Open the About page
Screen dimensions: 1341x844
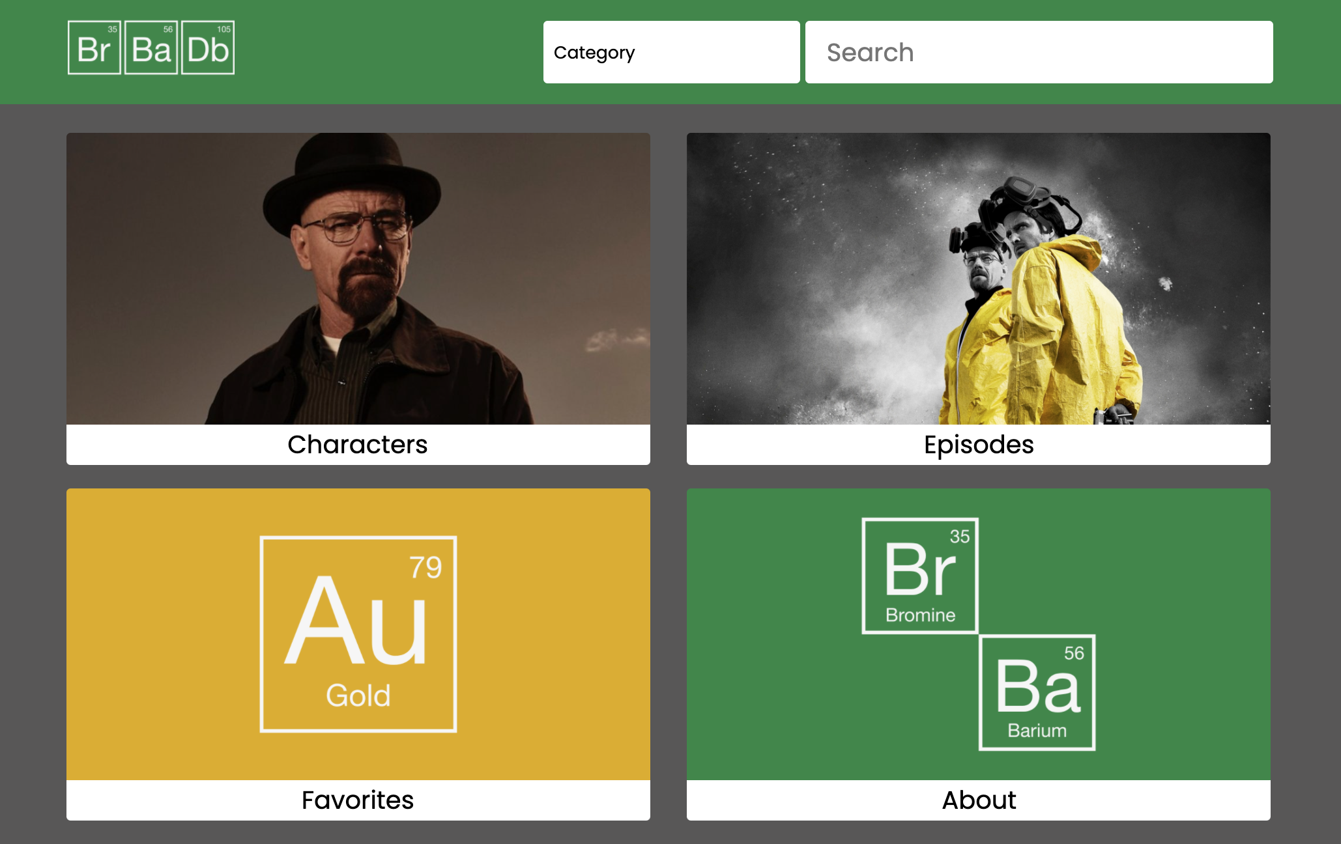point(978,800)
